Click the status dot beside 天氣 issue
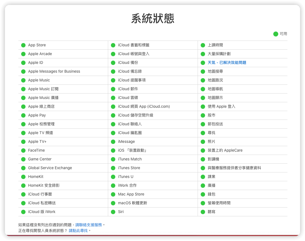305x241 pixels. coord(203,63)
